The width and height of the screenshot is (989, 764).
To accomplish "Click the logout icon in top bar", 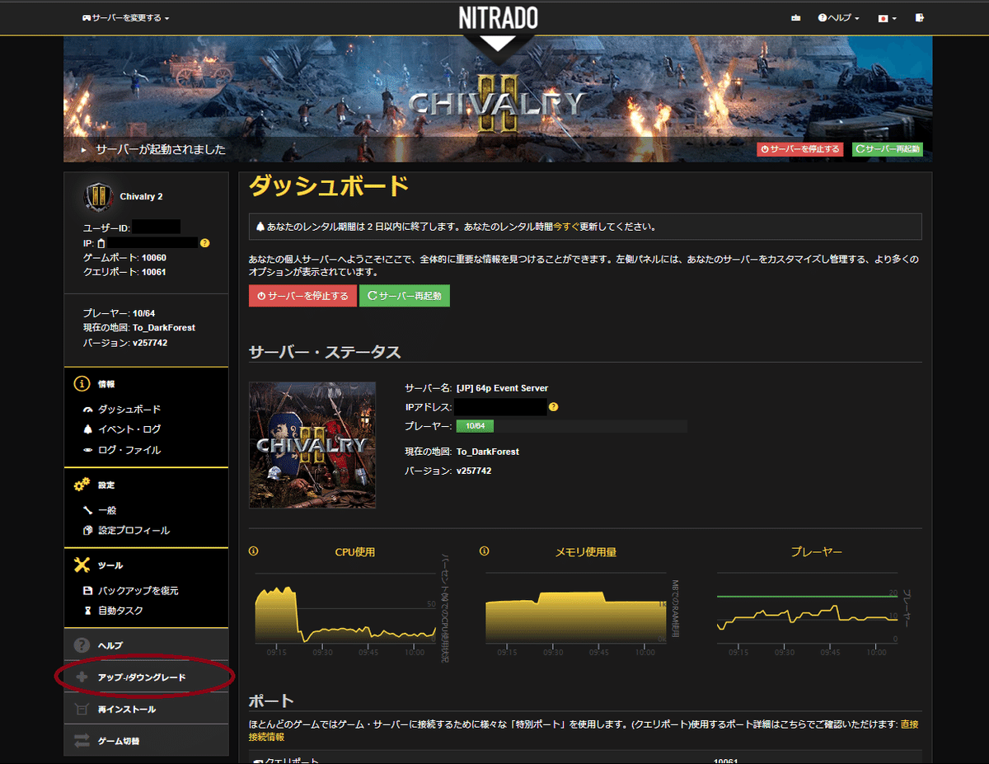I will 919,17.
